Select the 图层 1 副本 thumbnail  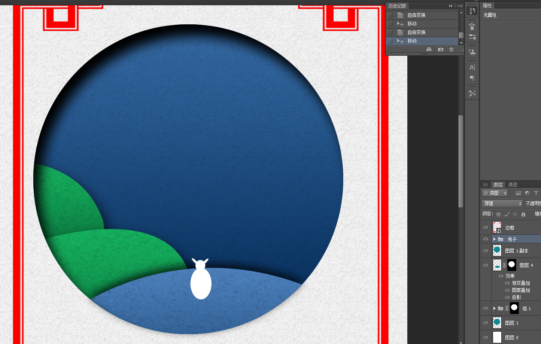(497, 250)
